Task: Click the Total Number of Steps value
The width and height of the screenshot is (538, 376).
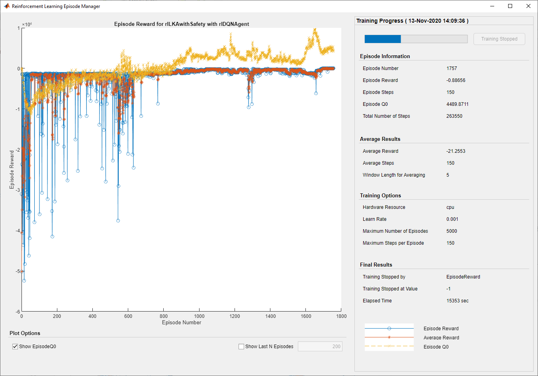Action: click(x=454, y=116)
